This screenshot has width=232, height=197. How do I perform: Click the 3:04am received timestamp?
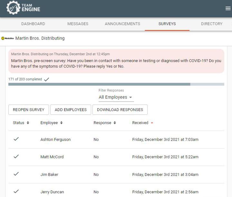(165, 174)
